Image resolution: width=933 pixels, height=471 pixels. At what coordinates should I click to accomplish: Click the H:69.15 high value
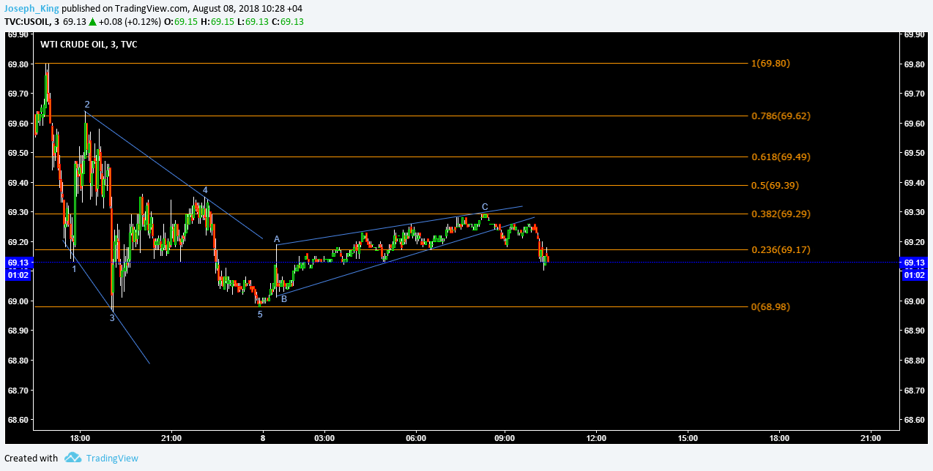coord(217,21)
